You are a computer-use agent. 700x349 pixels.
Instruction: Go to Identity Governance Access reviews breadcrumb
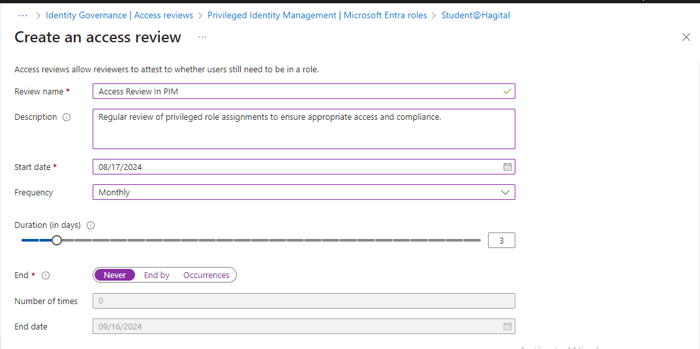pos(119,15)
